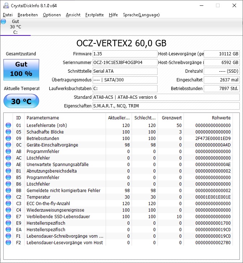Click the Betriebsstunden value 7897 Std.
The height and width of the screenshot is (263, 243).
(222, 89)
